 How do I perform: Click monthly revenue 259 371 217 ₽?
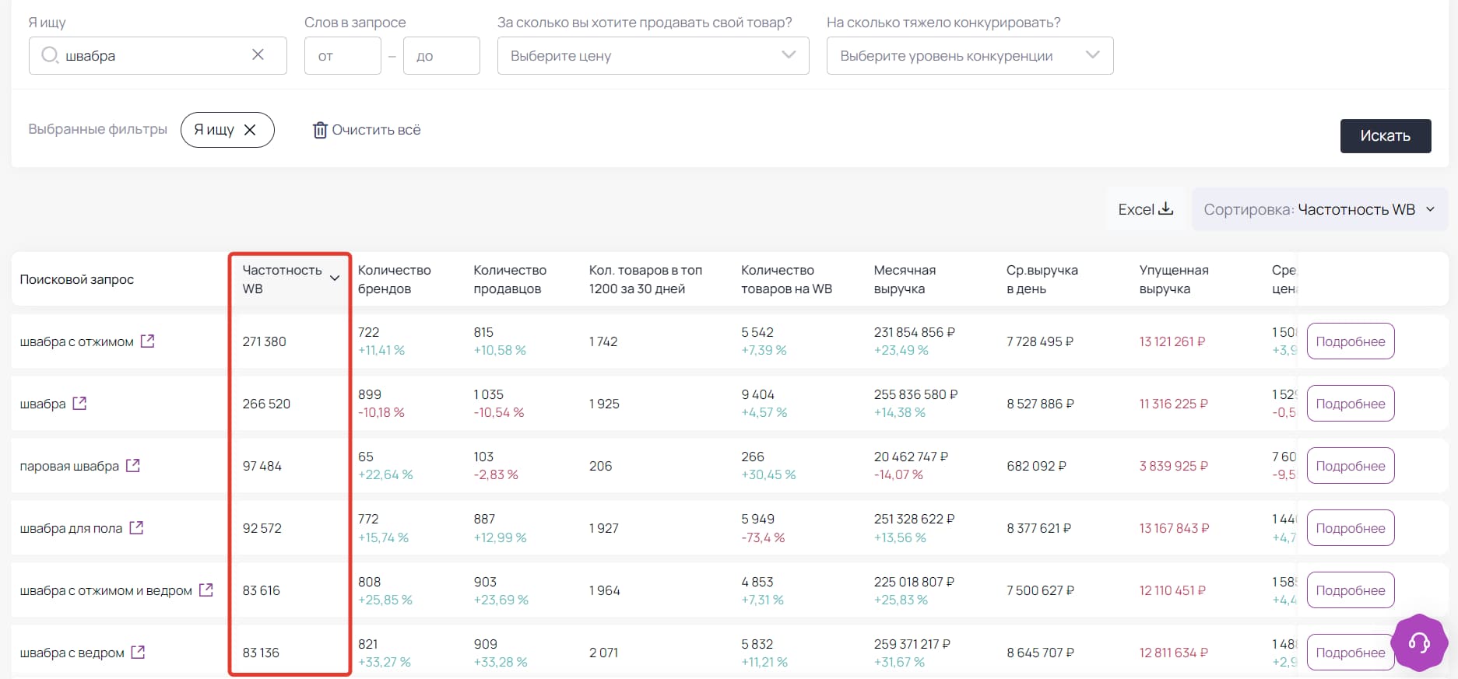(912, 644)
